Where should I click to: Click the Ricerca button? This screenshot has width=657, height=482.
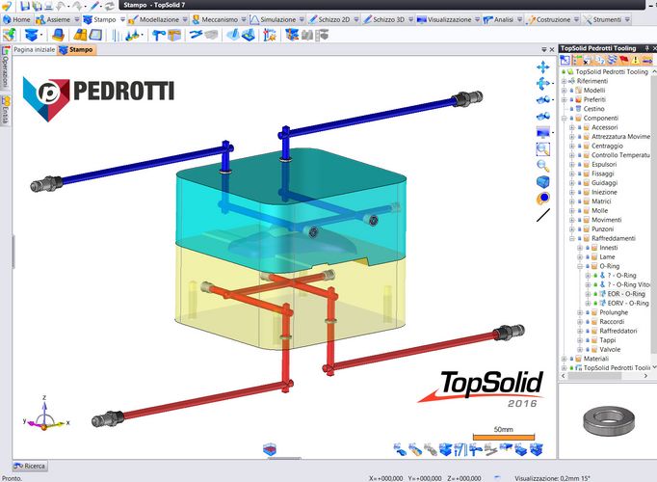[30, 467]
